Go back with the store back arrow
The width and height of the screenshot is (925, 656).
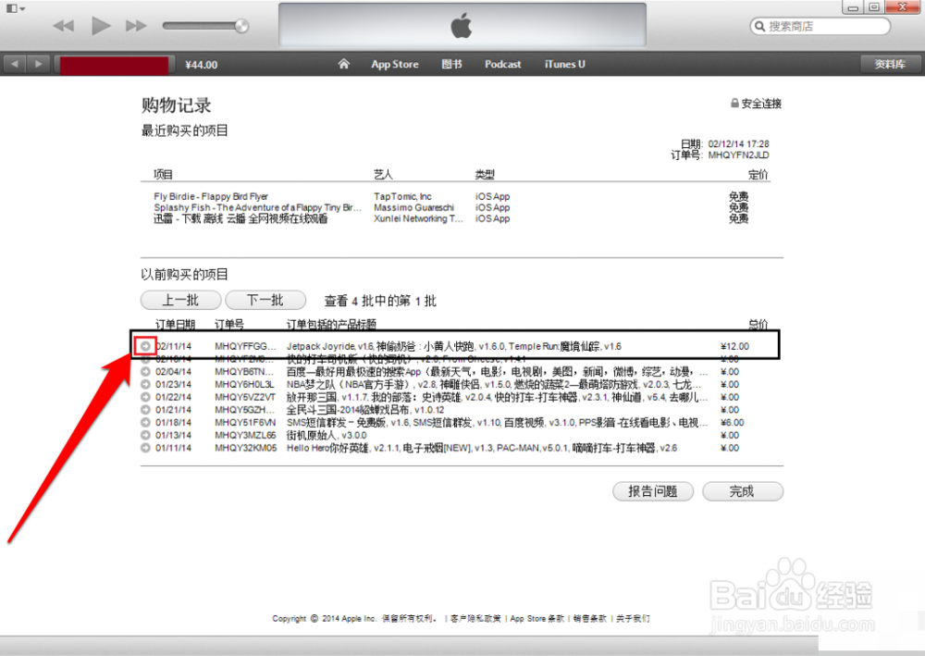pos(15,64)
